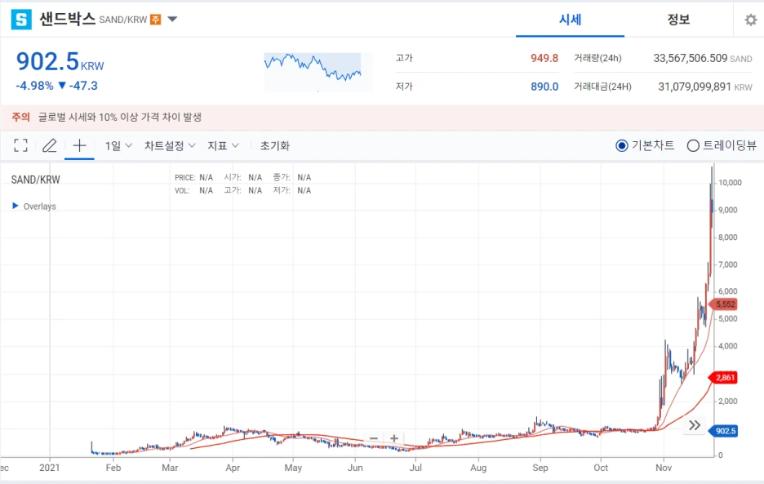Image resolution: width=764 pixels, height=484 pixels.
Task: Click the orange 주 caution badge
Action: (155, 20)
